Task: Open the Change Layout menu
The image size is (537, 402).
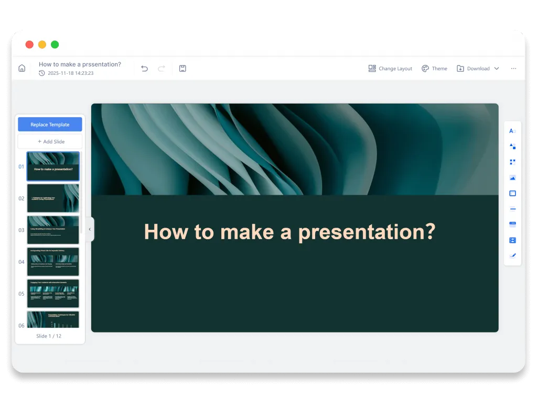Action: click(390, 68)
